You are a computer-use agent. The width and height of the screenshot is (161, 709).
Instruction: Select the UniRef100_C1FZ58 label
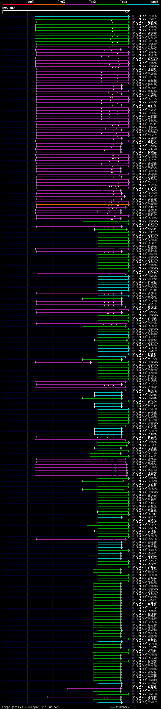(x=144, y=301)
